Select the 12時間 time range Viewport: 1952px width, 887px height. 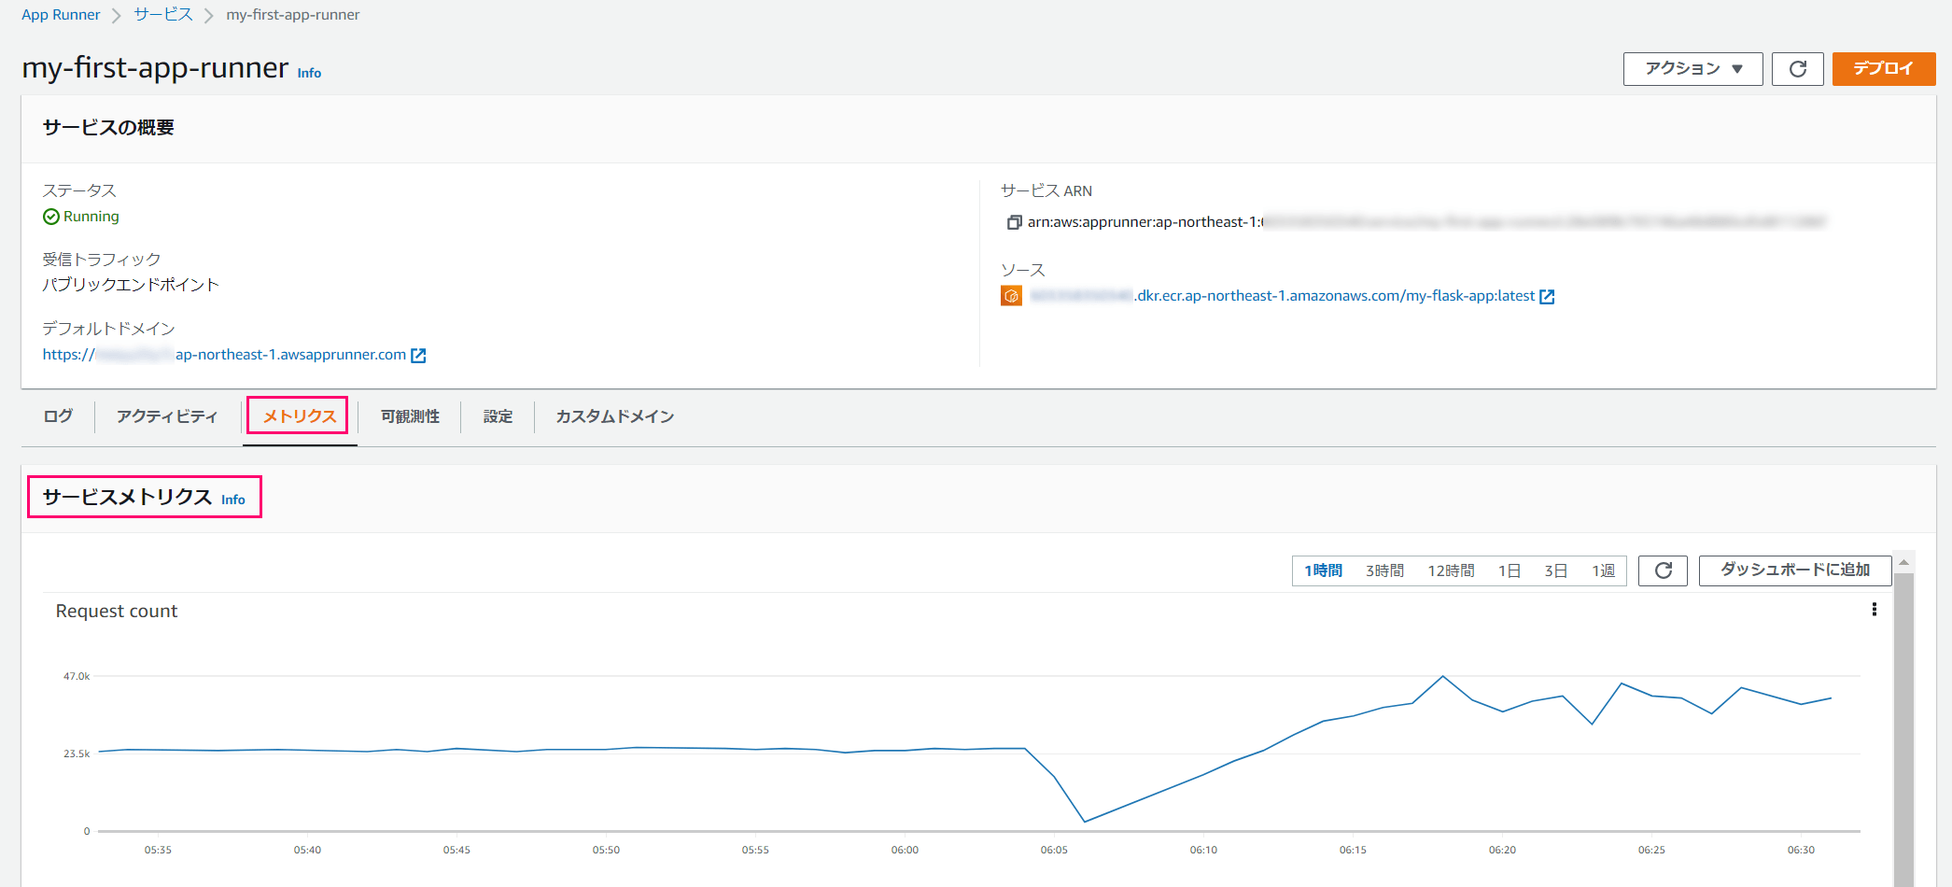1451,570
